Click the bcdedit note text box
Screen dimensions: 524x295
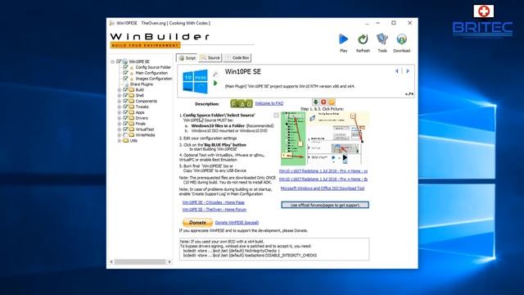pyautogui.click(x=274, y=249)
